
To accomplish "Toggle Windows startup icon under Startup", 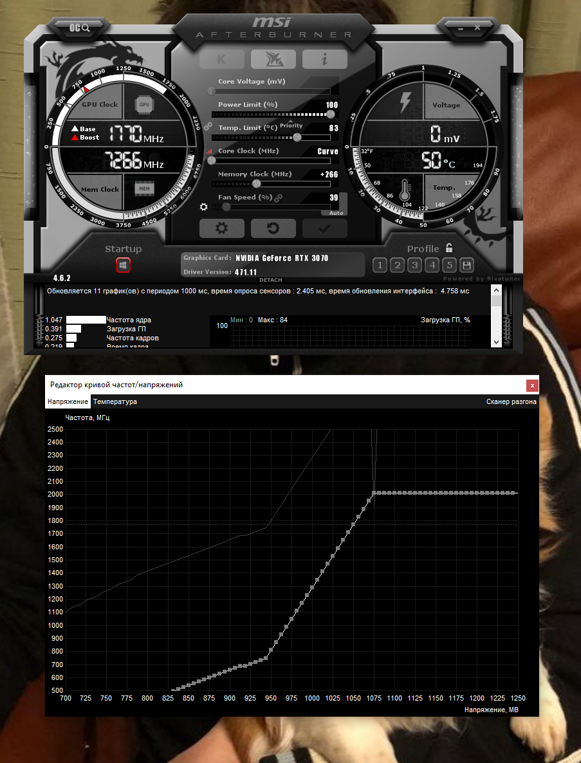I will click(123, 265).
